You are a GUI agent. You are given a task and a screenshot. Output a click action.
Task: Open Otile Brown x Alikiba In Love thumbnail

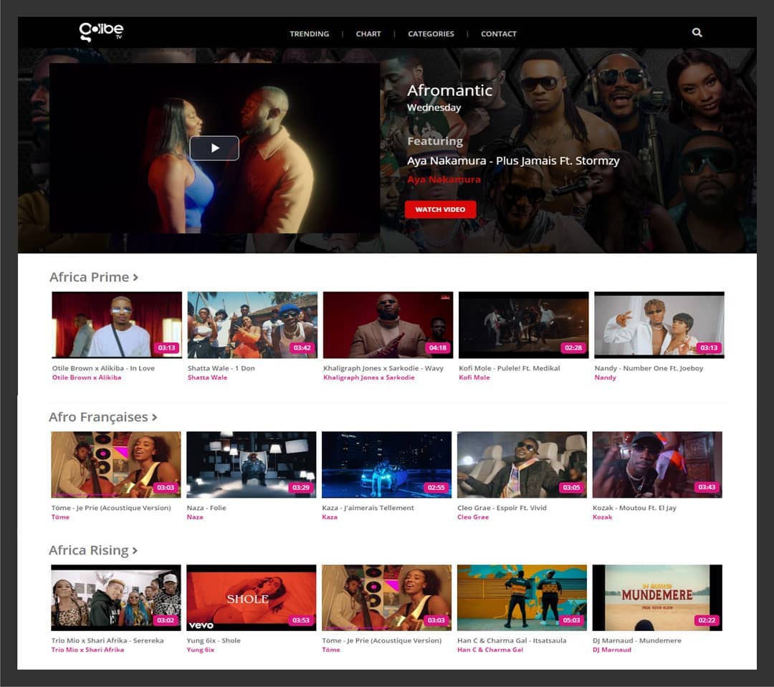click(x=117, y=325)
